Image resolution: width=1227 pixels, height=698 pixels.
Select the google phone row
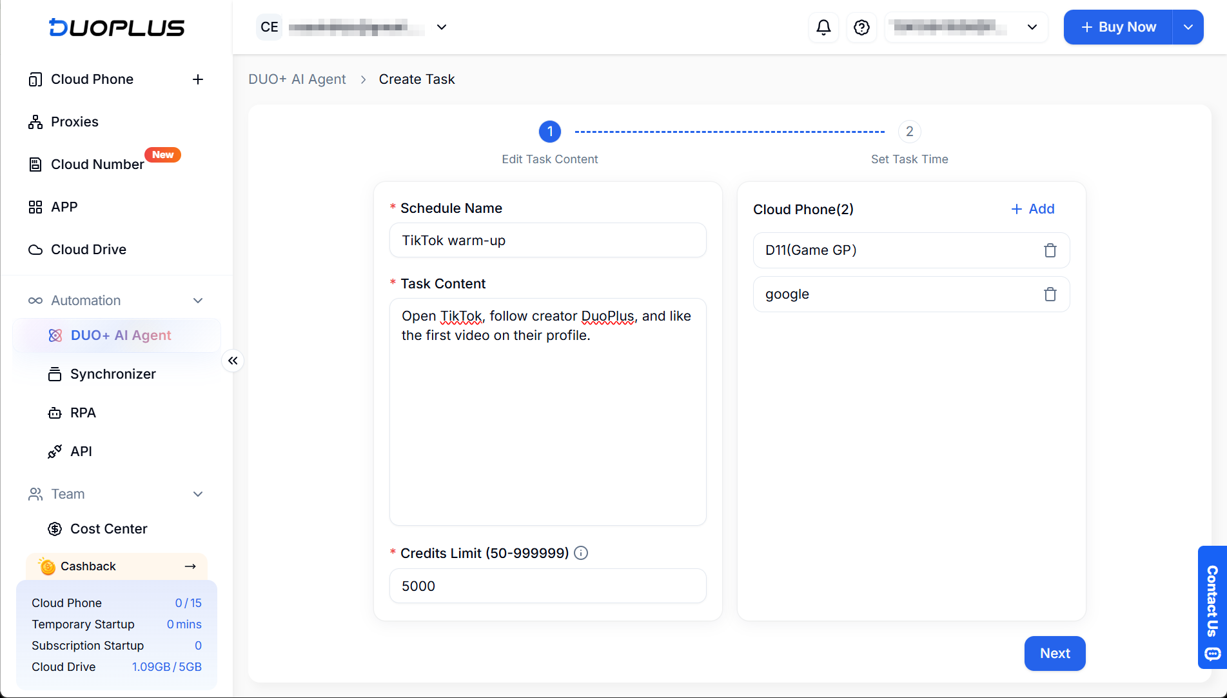(x=912, y=294)
